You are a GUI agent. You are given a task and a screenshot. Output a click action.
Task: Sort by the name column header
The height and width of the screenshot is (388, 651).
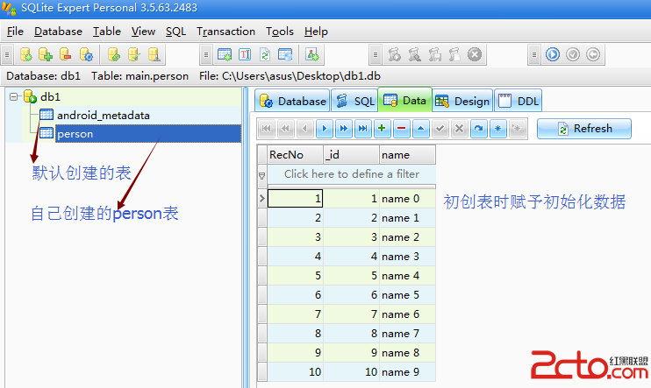(407, 155)
